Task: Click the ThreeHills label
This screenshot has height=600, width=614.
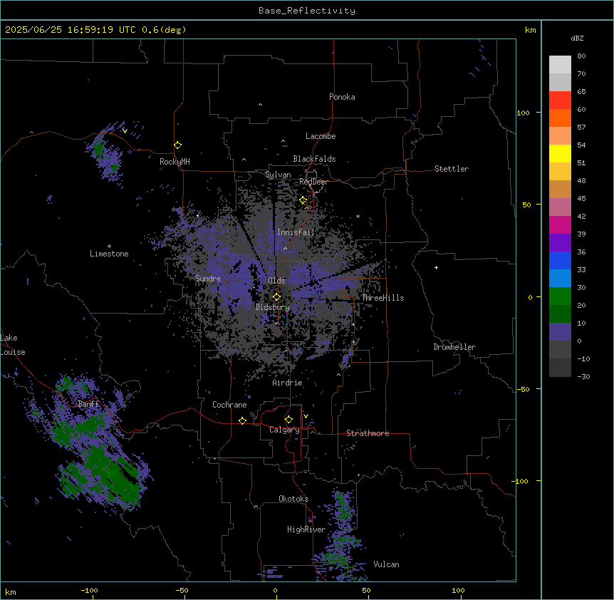Action: (x=383, y=298)
